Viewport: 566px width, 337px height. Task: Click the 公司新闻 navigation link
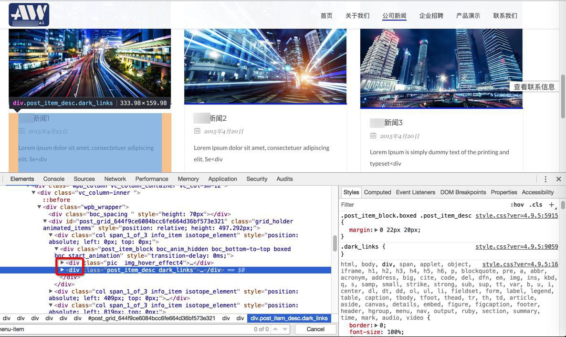(395, 15)
